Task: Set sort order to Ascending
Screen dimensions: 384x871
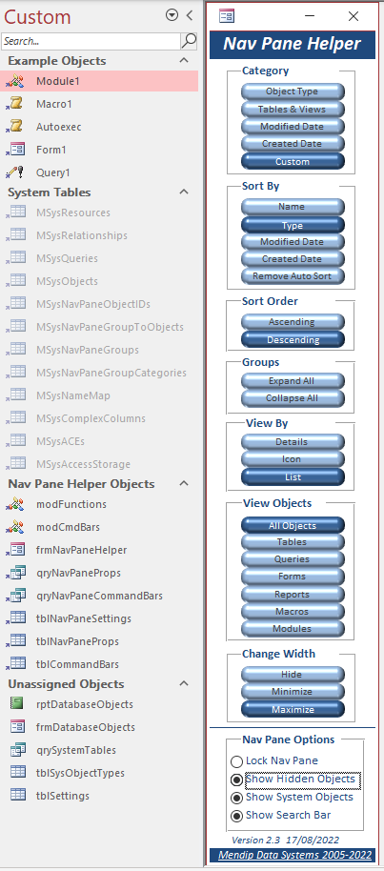Action: [x=293, y=322]
